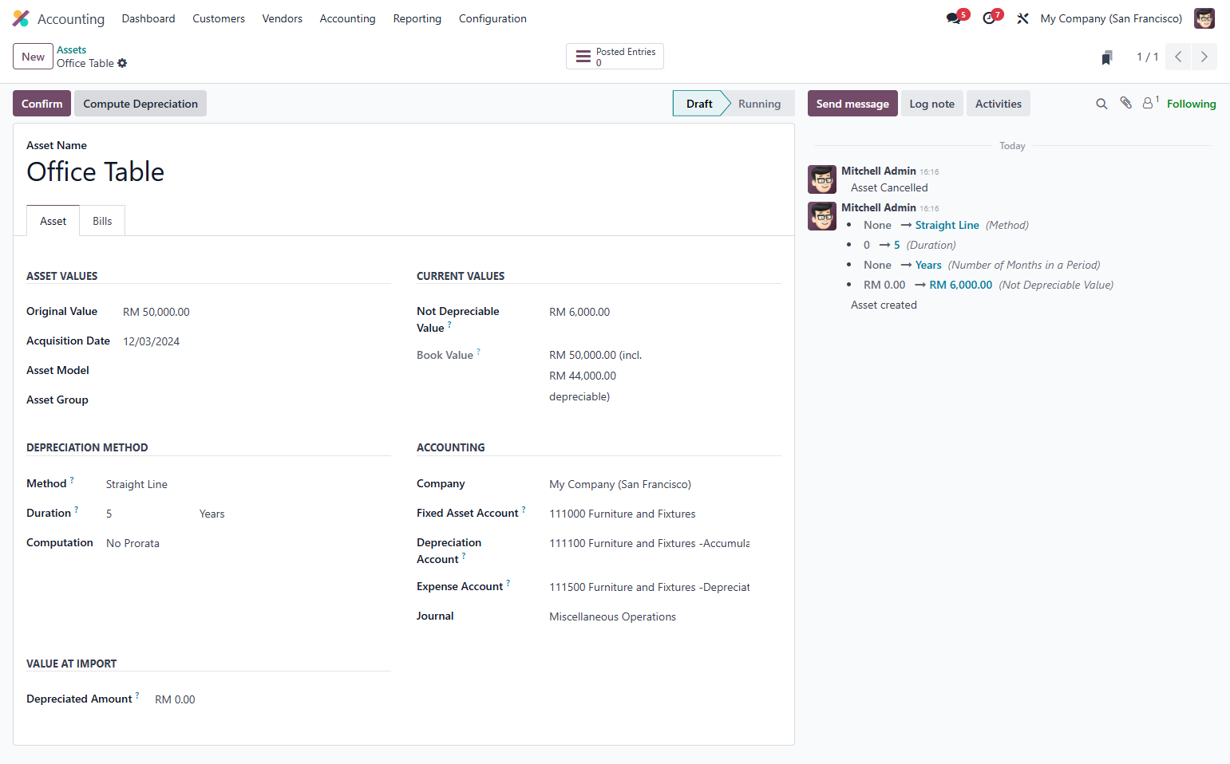Open the Configuration menu
The height and width of the screenshot is (764, 1230).
[x=492, y=18]
